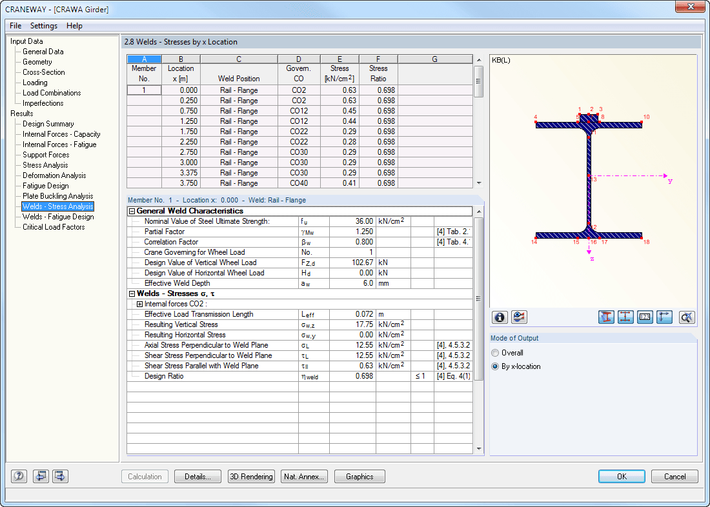The image size is (710, 507).
Task: Select the row with location 1.750
Action: [x=299, y=132]
